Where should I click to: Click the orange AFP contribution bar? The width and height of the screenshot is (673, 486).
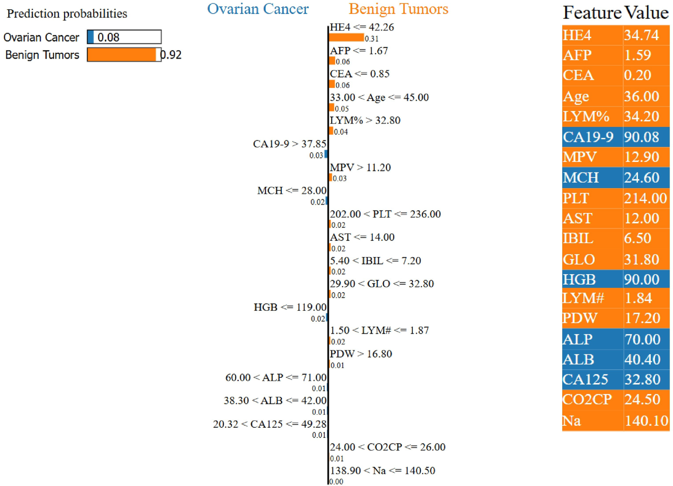[332, 61]
